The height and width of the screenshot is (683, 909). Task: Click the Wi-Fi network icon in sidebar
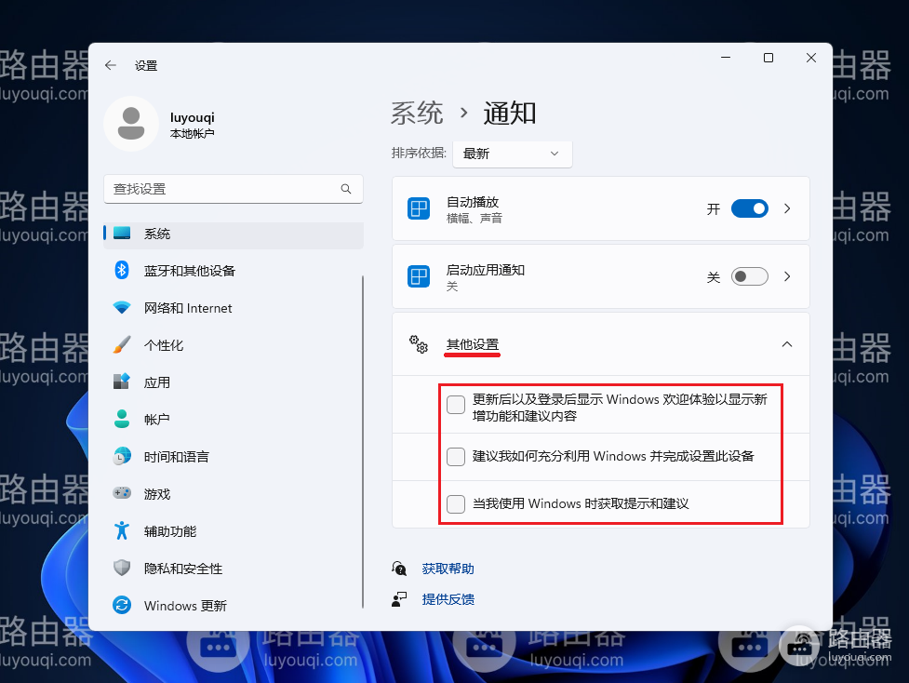click(x=122, y=308)
